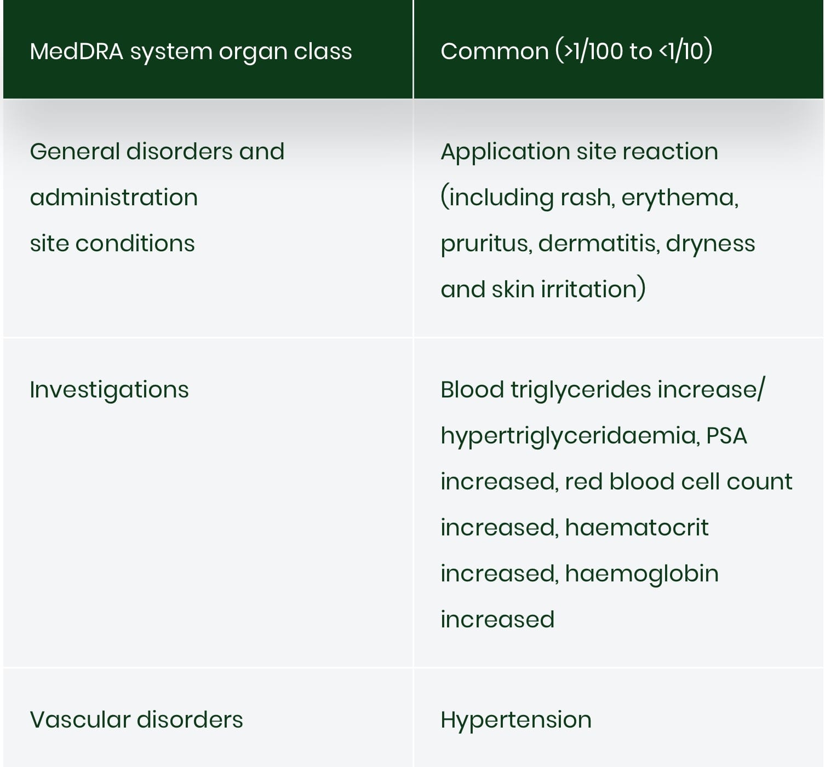Click the text 'pruritus, dermatitis, dryness'
Image resolution: width=825 pixels, height=767 pixels.
tap(598, 244)
